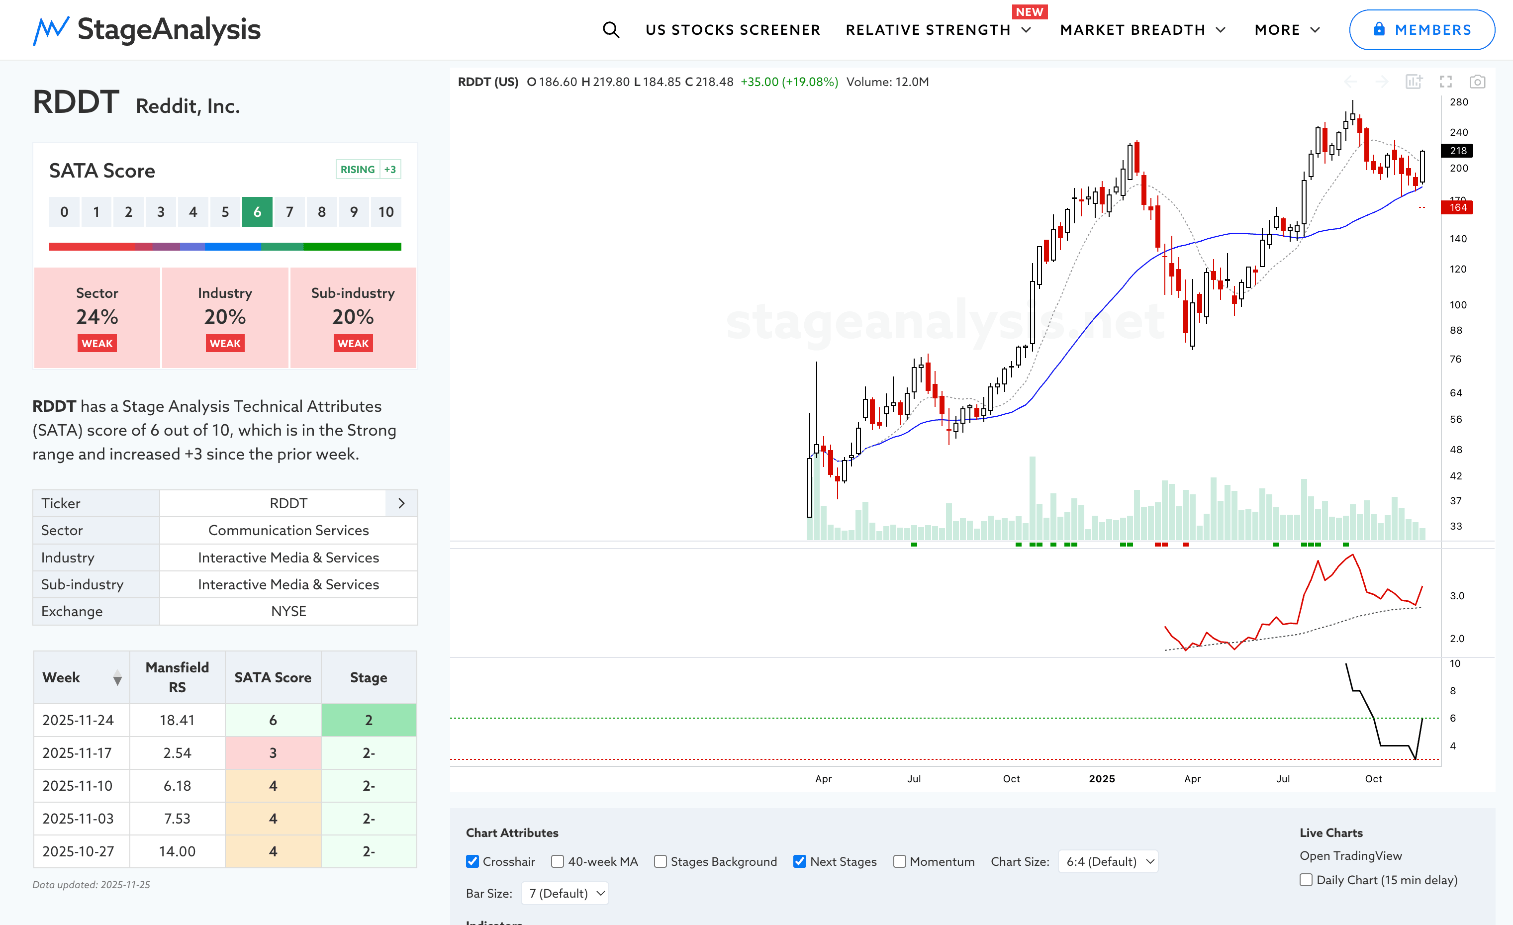Open the Bar Size dropdown

click(x=566, y=893)
